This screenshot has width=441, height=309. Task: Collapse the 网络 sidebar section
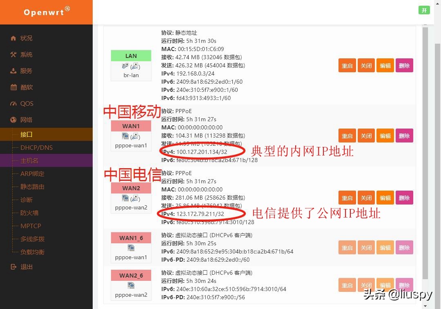[26, 120]
